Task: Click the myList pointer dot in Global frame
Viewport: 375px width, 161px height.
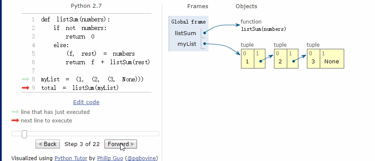Action: tap(205, 44)
